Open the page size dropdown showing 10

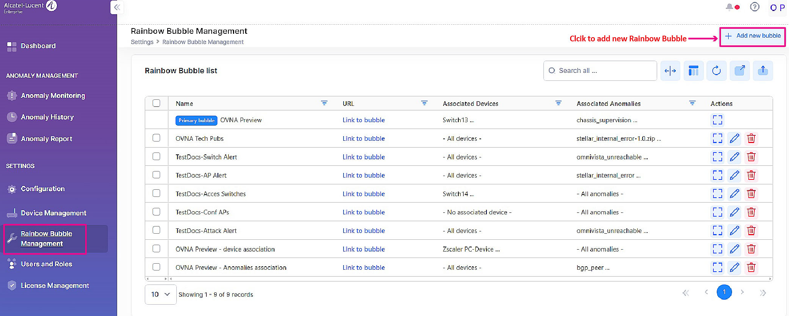point(160,294)
